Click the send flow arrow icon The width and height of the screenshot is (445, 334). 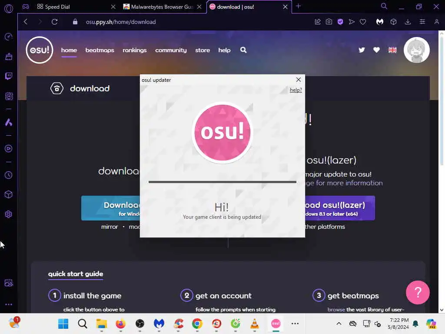point(352,22)
